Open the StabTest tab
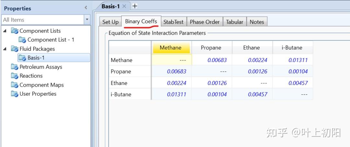The width and height of the screenshot is (350, 147). click(x=173, y=22)
